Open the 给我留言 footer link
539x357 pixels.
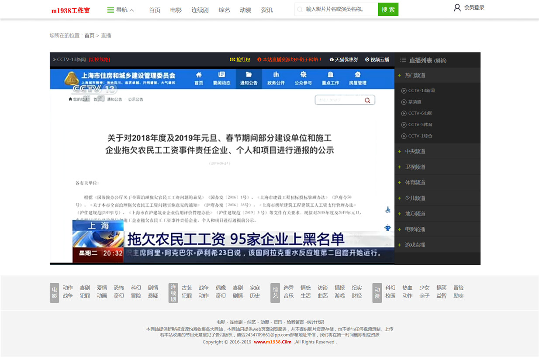coord(295,322)
